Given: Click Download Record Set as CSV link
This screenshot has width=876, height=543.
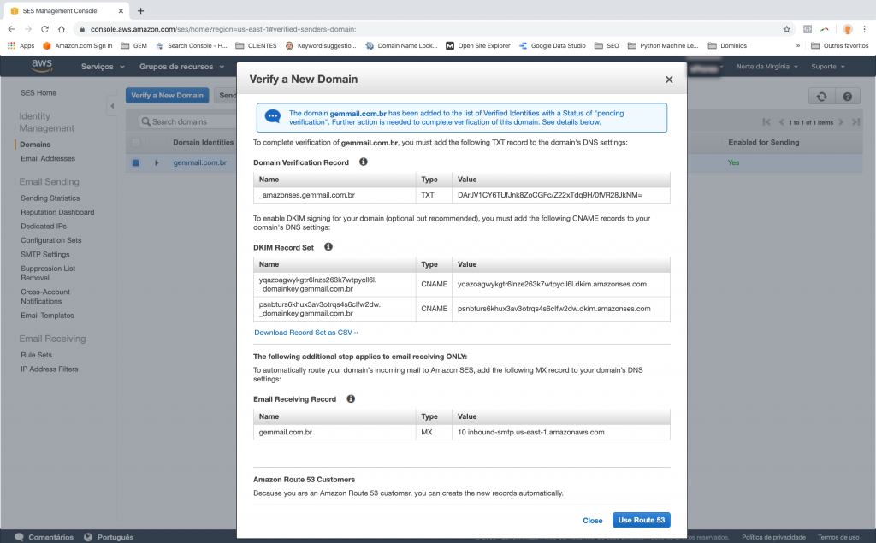Looking at the screenshot, I should click(305, 333).
